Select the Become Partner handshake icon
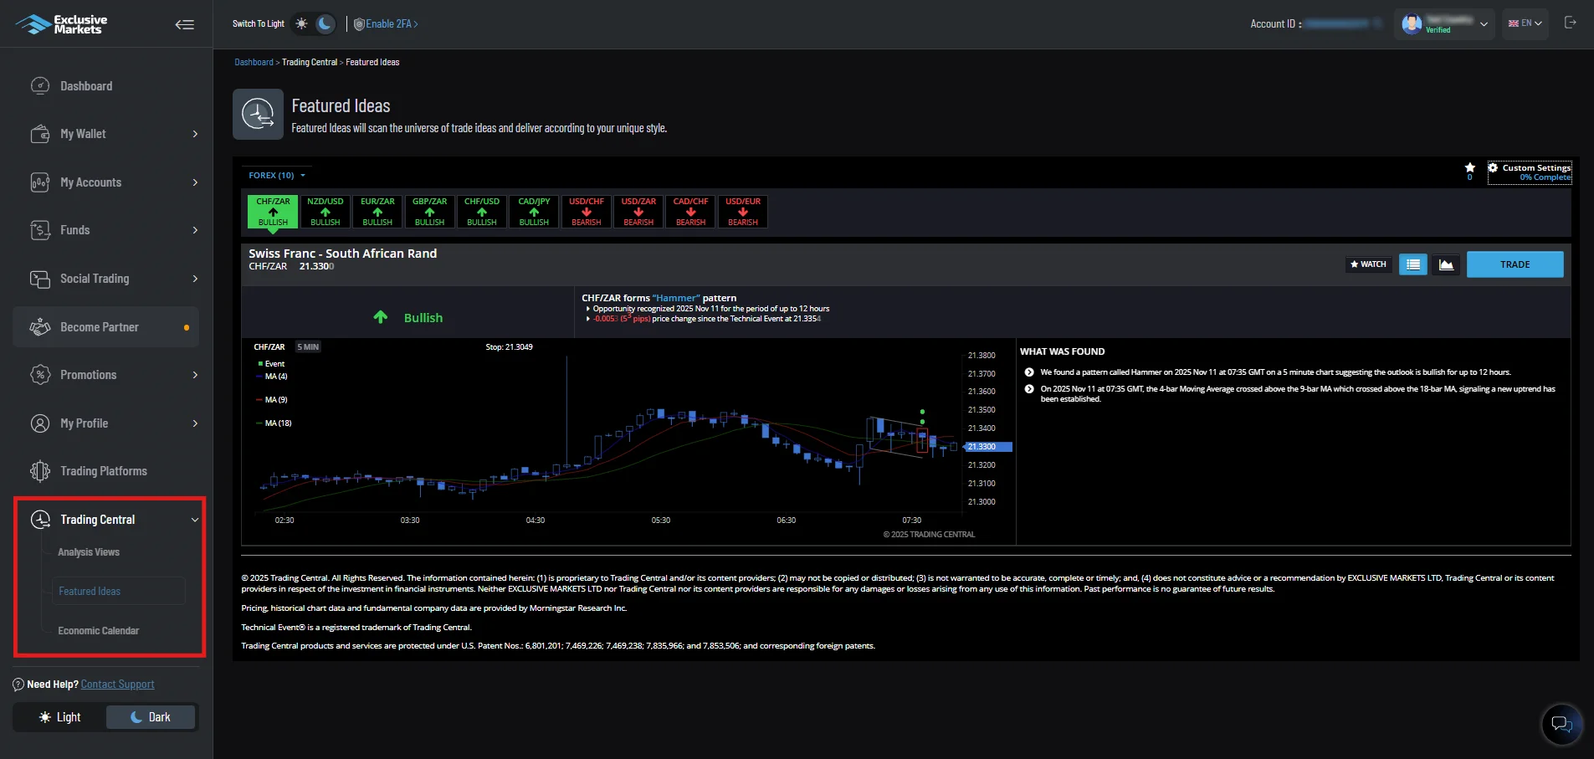Image resolution: width=1594 pixels, height=759 pixels. (x=40, y=326)
